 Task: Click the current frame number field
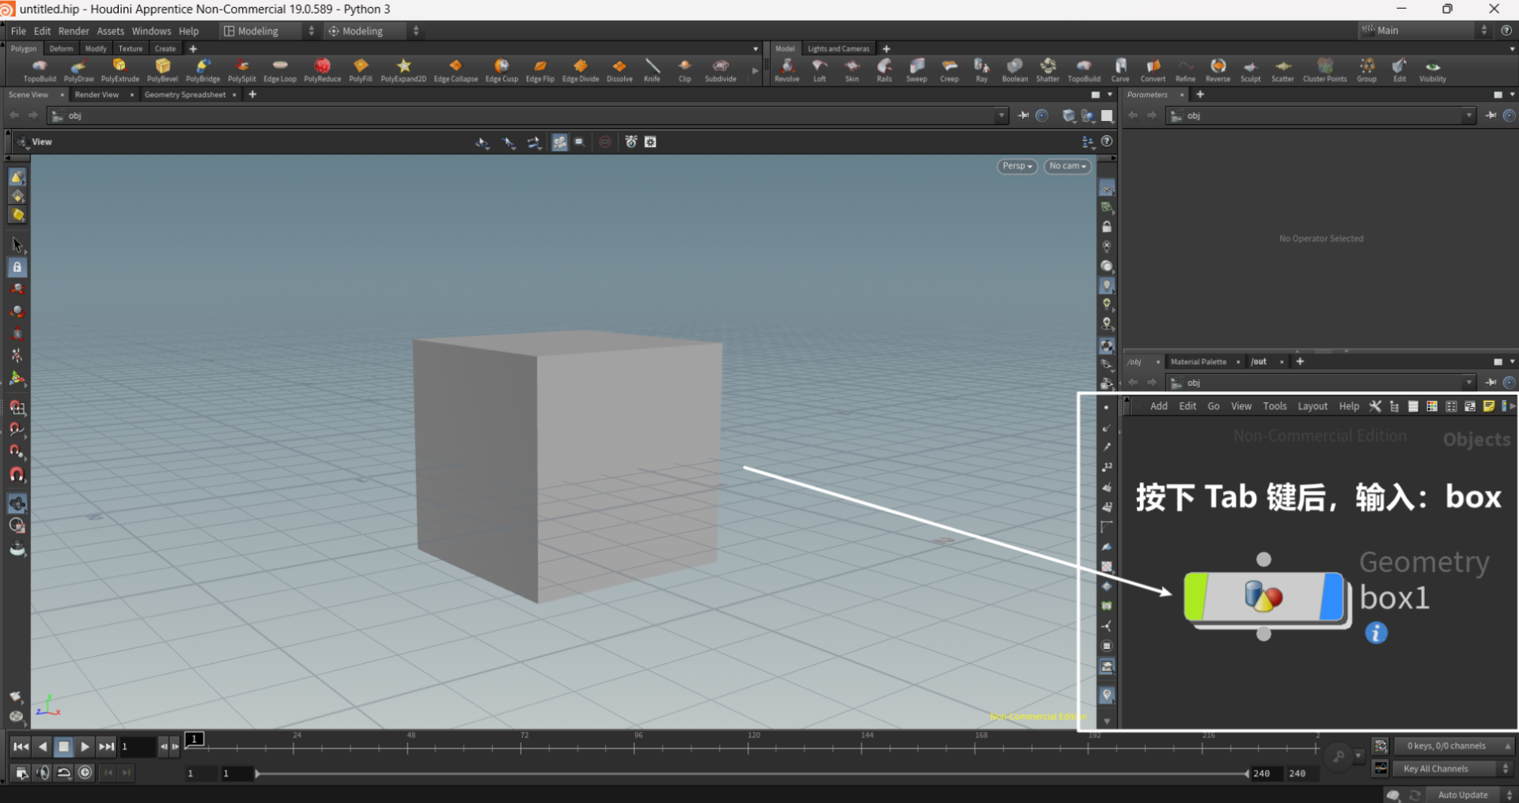pos(138,746)
